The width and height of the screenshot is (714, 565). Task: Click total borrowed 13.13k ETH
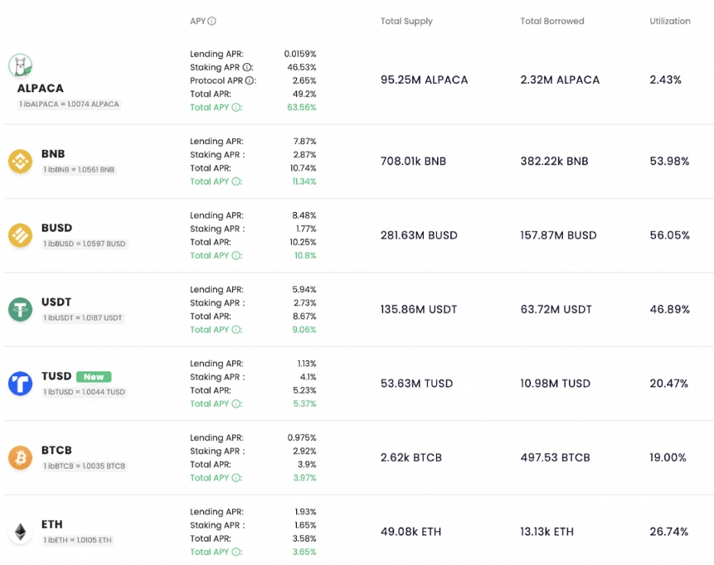coord(547,532)
